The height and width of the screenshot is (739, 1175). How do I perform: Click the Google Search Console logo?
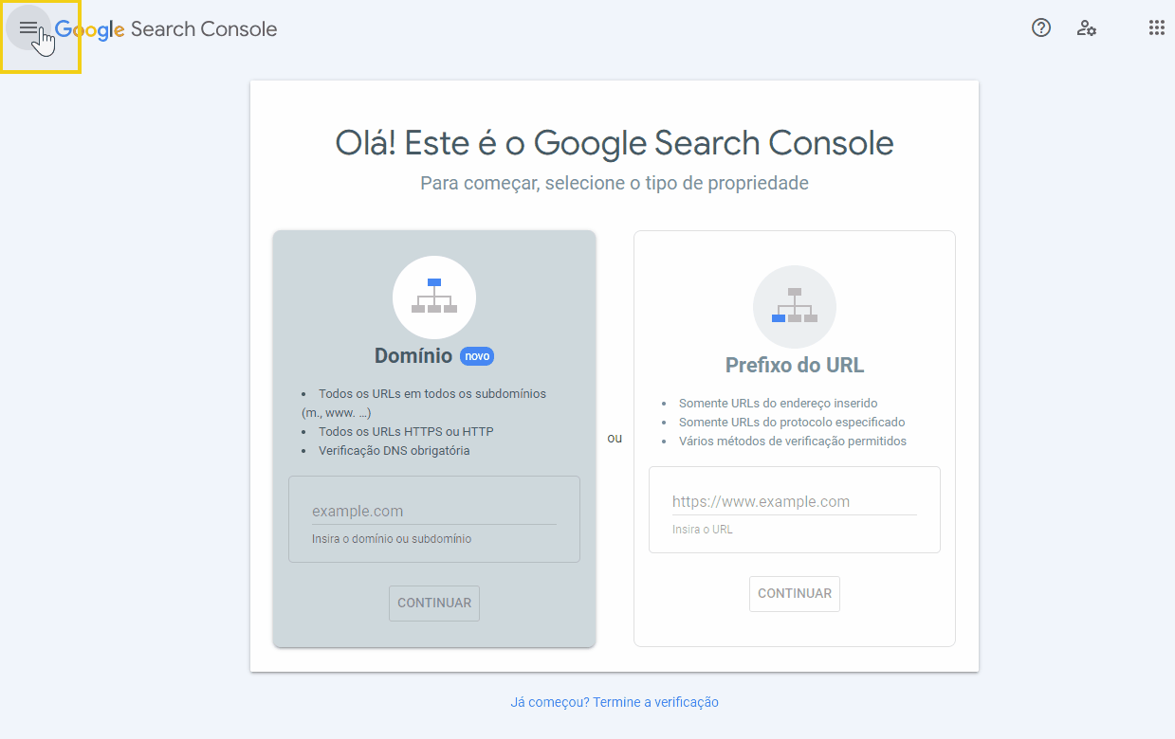click(x=166, y=29)
